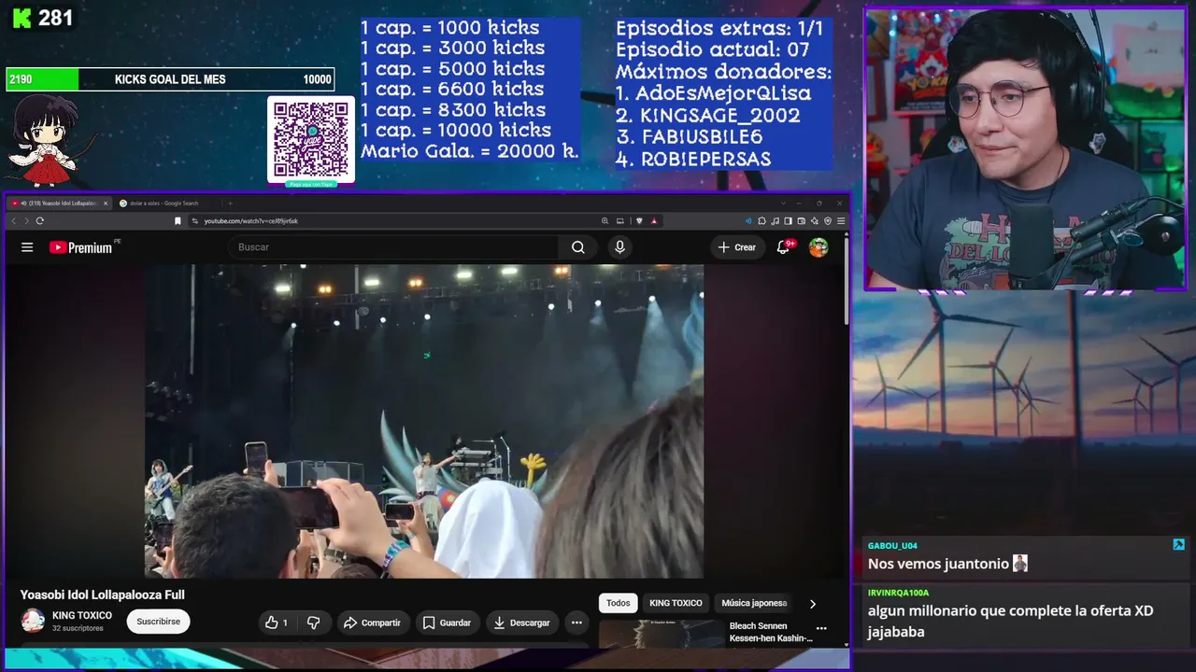The height and width of the screenshot is (672, 1196).
Task: Click the Compartir share button
Action: point(372,623)
